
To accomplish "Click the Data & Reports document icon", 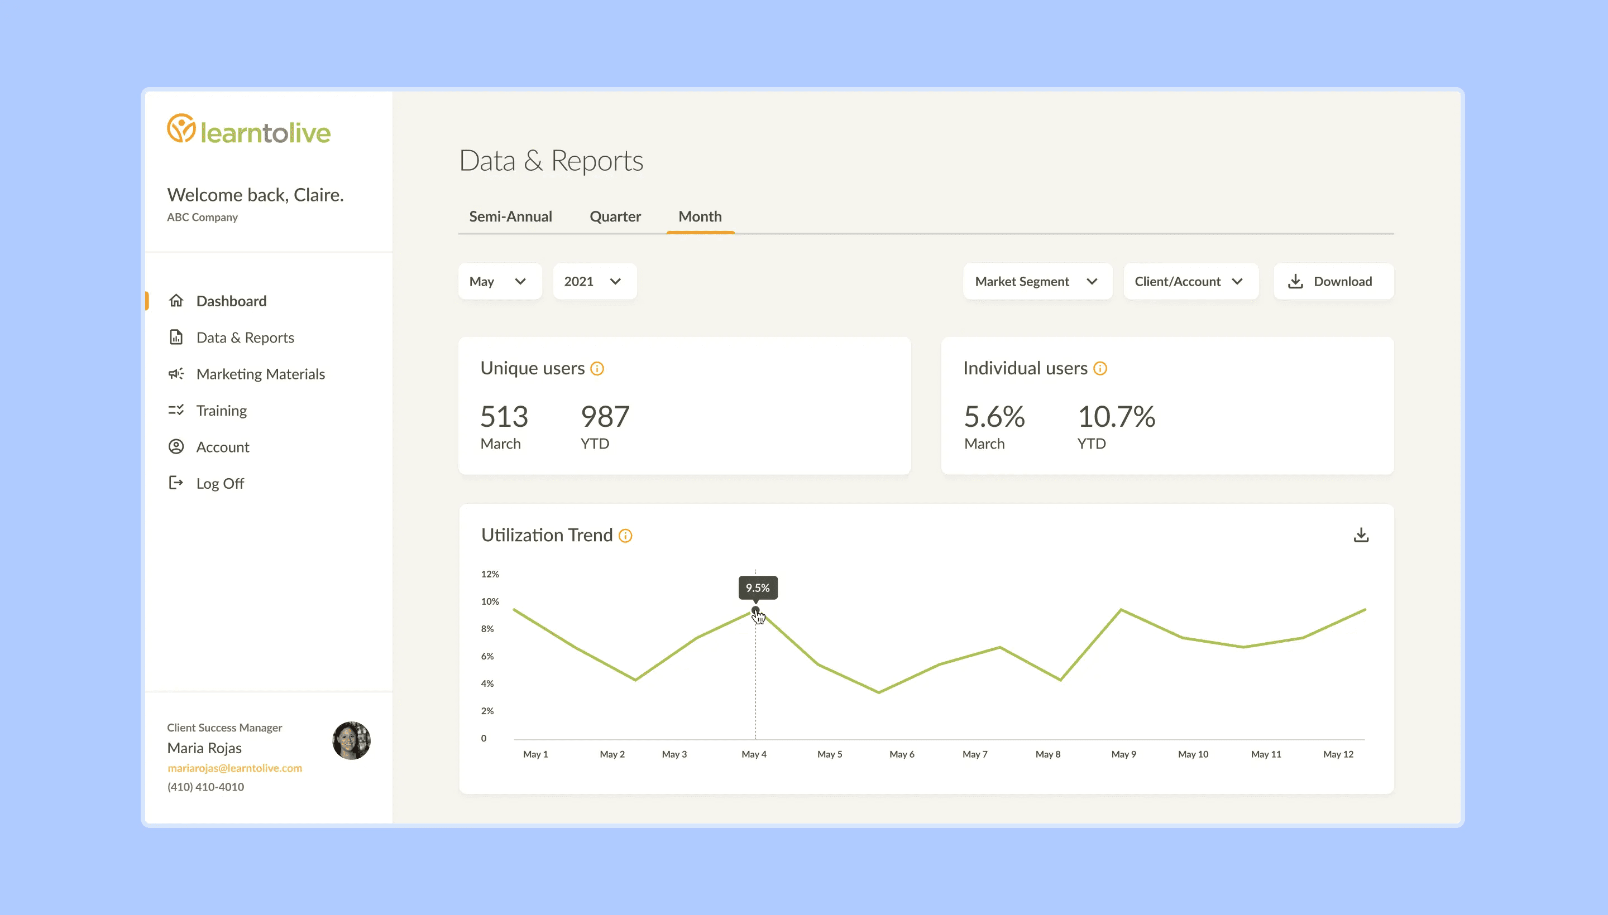I will click(x=176, y=338).
